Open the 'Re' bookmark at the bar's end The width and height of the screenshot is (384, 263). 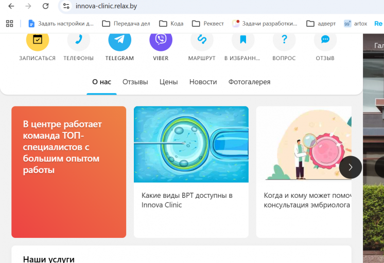point(378,24)
